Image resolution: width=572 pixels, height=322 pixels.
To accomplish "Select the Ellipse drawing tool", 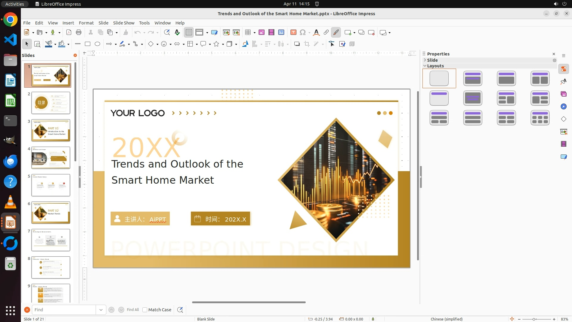I will point(97,44).
